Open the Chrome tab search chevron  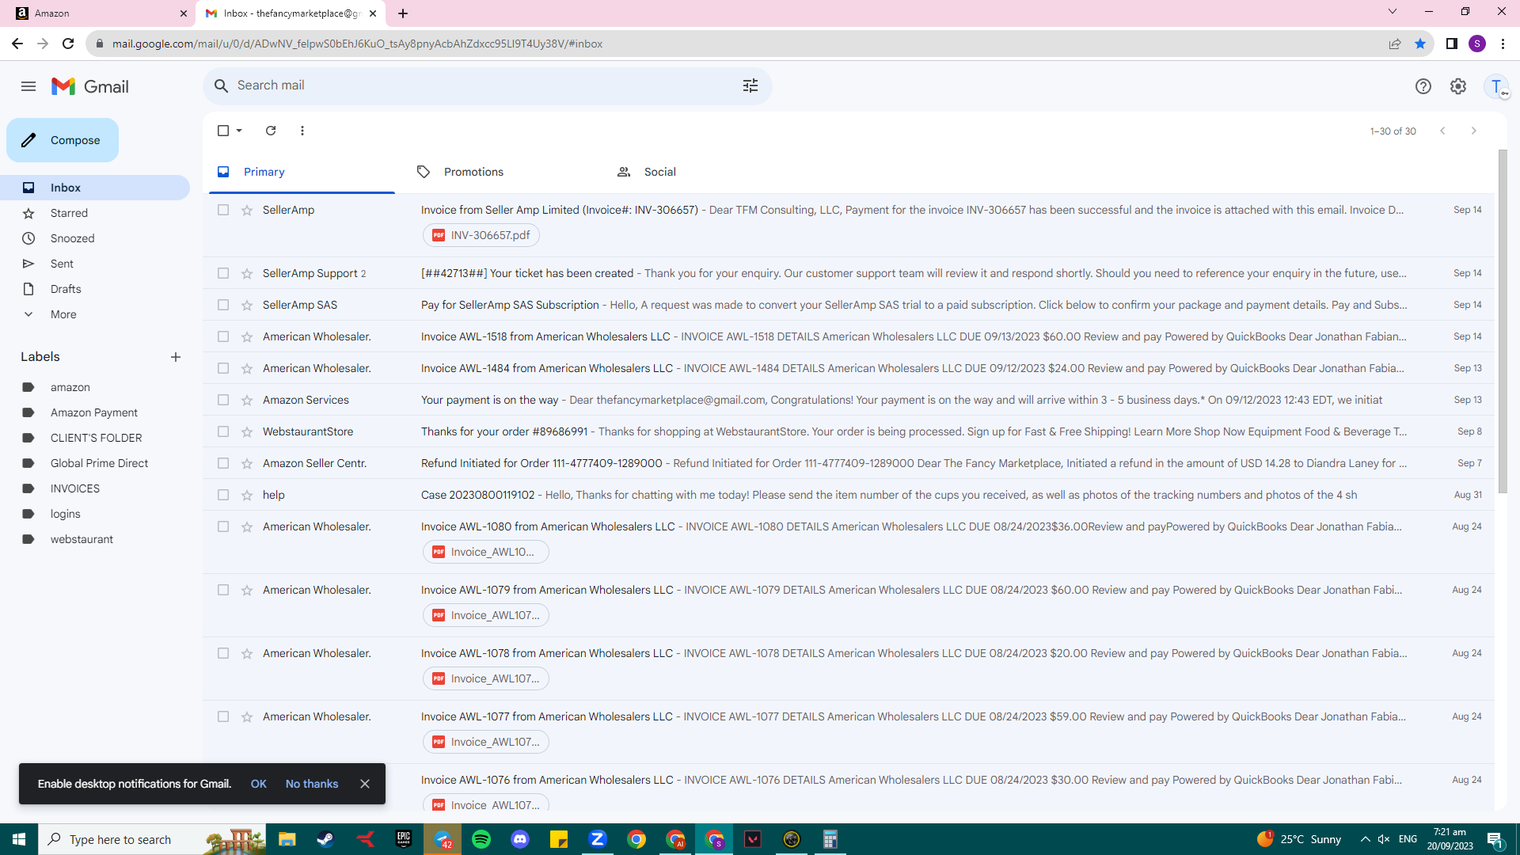[x=1393, y=12]
